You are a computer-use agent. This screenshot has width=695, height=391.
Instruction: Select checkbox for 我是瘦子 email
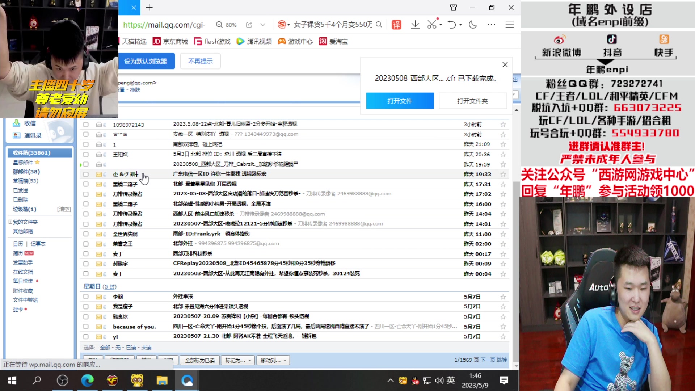(86, 307)
